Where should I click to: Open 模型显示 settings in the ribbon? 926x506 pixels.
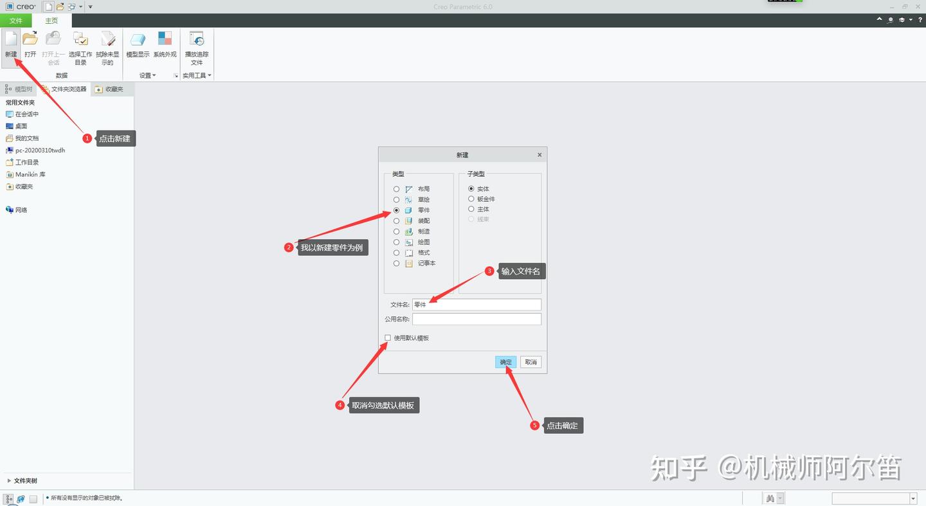tap(138, 44)
